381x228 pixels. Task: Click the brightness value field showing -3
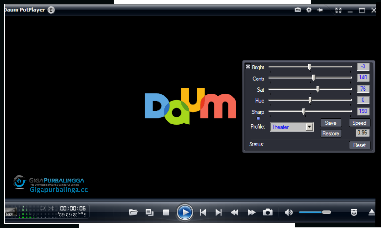[363, 66]
